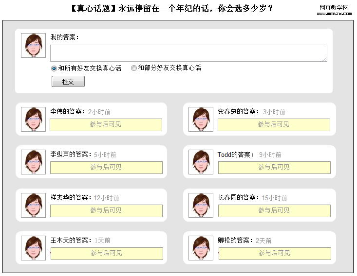Click 卿松's profile avatar
The width and height of the screenshot is (357, 276).
pos(201,248)
